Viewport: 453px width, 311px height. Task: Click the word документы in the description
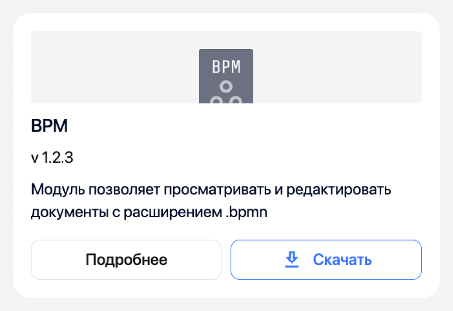point(69,213)
